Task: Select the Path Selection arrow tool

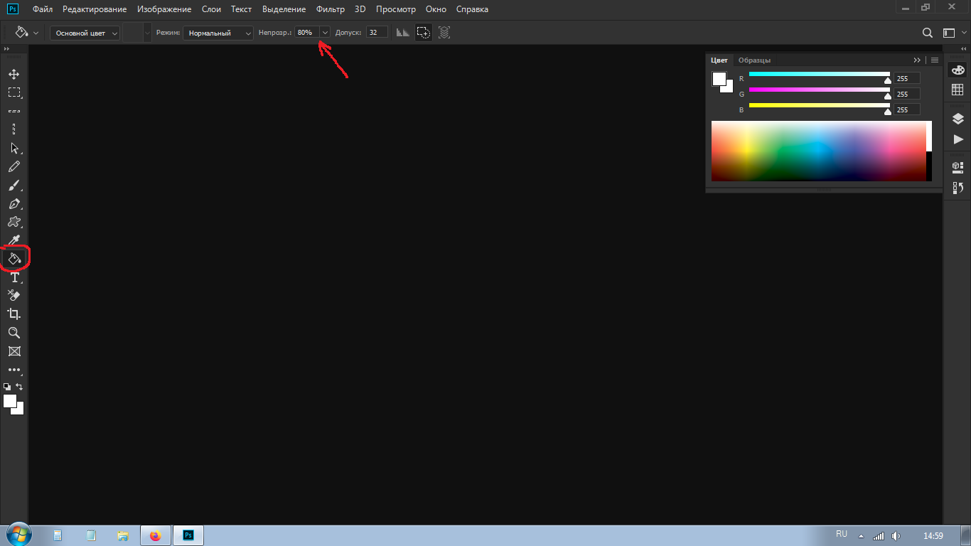Action: pyautogui.click(x=14, y=148)
